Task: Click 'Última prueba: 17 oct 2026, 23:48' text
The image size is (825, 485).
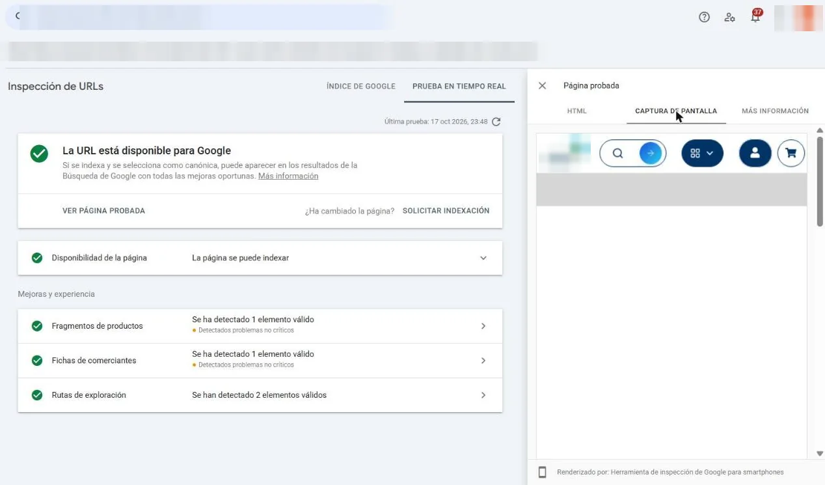Action: [436, 122]
